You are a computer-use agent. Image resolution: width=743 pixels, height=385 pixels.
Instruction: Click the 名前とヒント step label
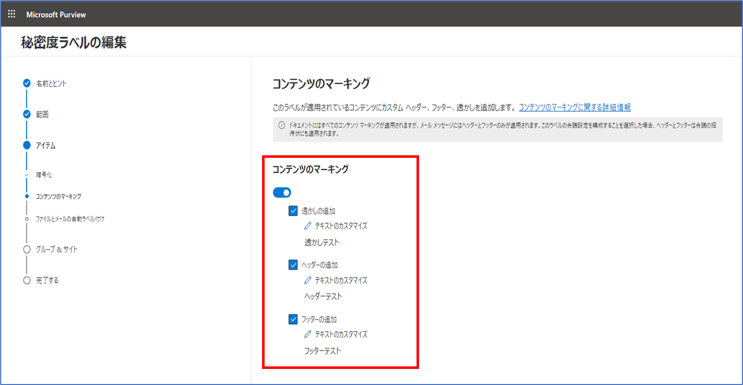point(51,84)
